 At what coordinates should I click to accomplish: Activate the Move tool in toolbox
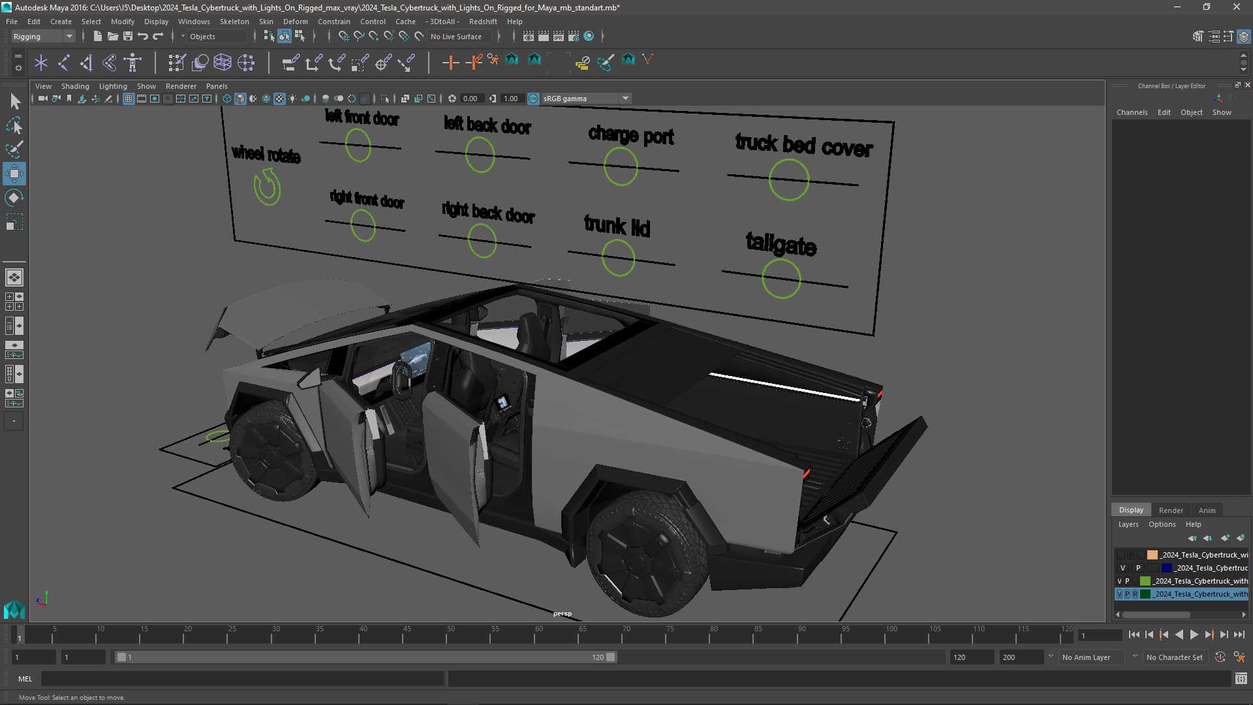[14, 174]
